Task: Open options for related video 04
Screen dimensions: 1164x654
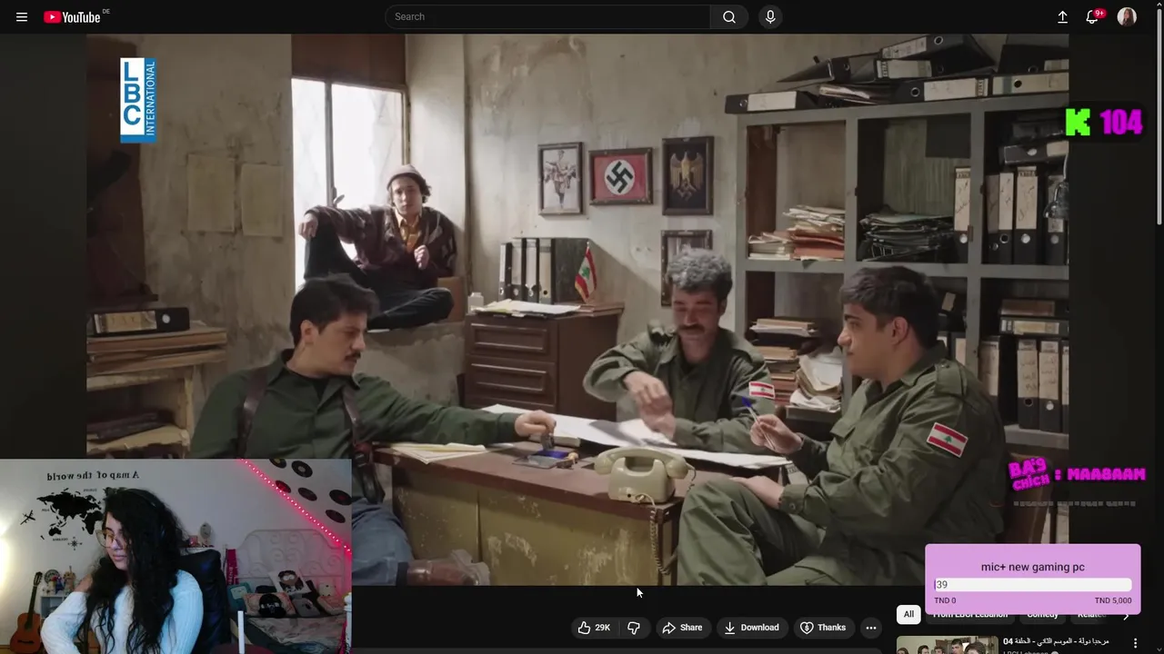Action: pyautogui.click(x=1135, y=643)
